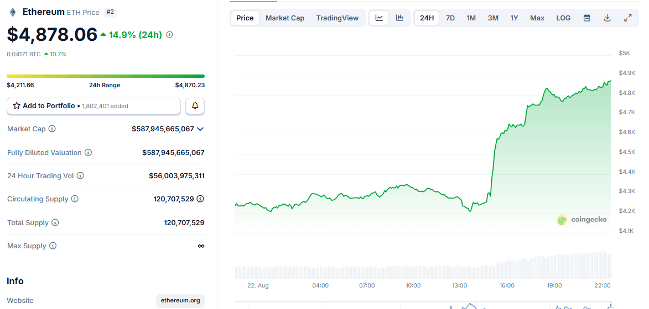Open the TradingView tab

click(x=337, y=18)
